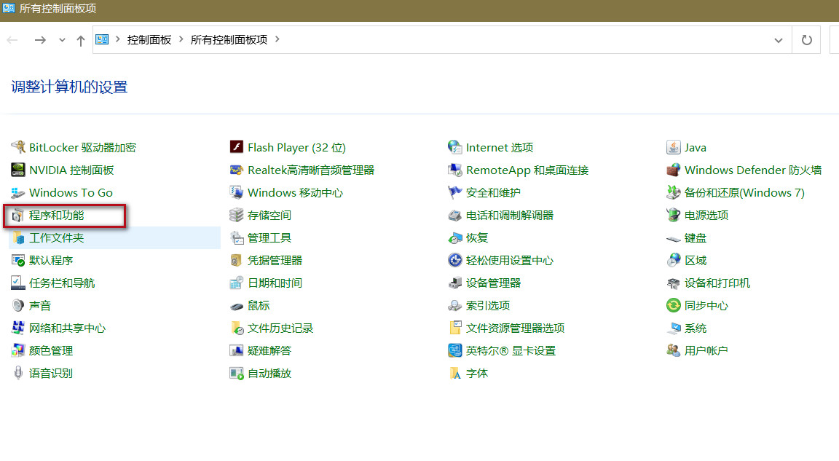Click the BitLocker drive encryption icon
The width and height of the screenshot is (839, 461).
click(18, 147)
